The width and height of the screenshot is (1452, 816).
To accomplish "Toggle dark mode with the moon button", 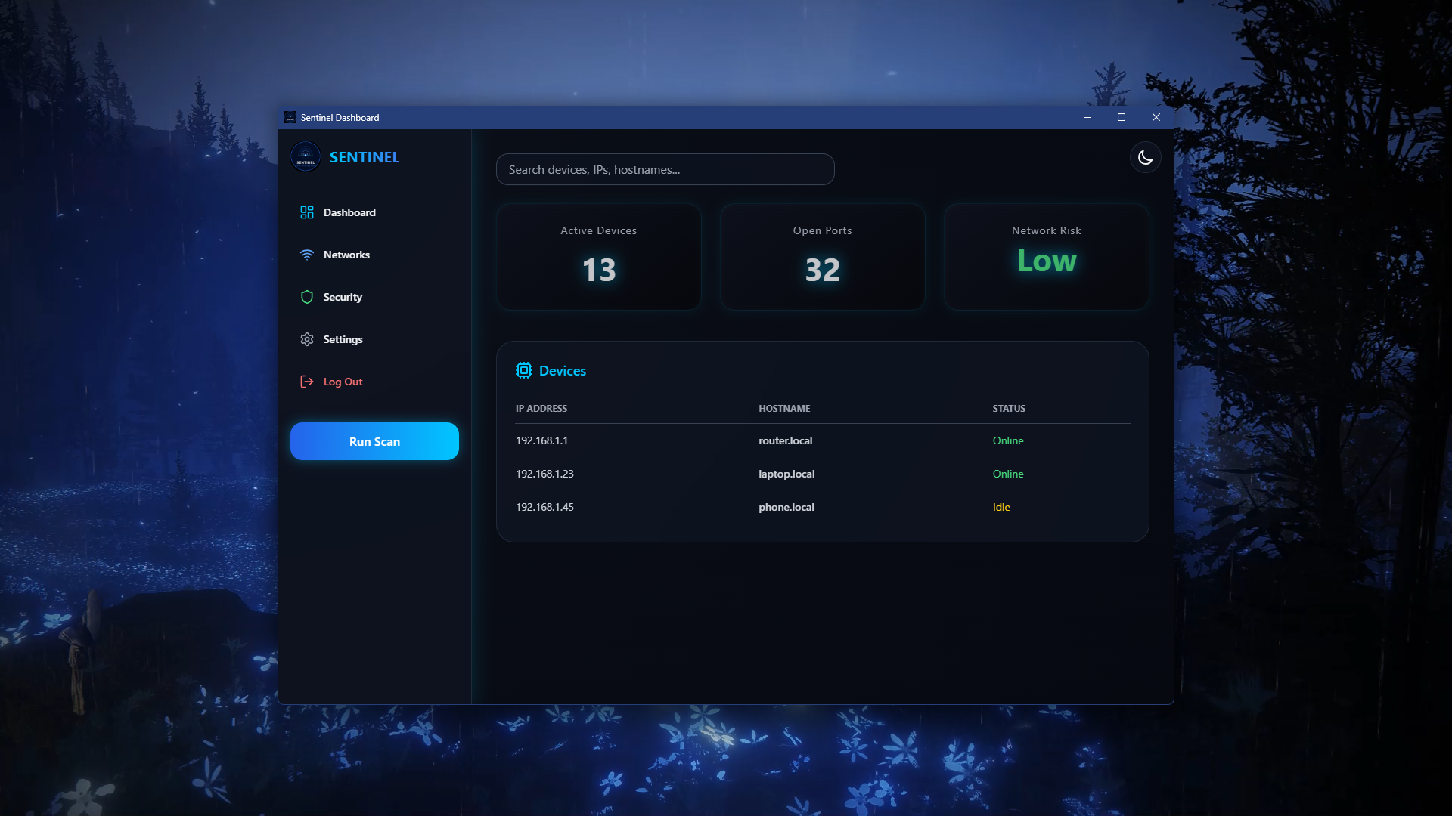I will click(1145, 157).
